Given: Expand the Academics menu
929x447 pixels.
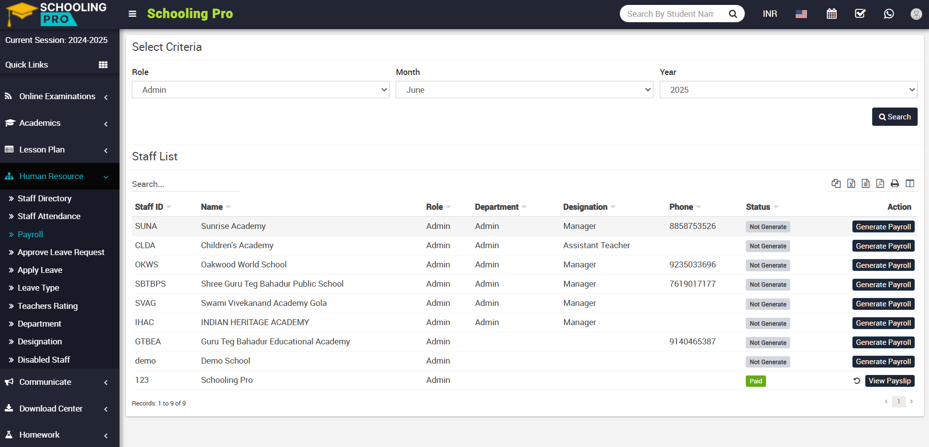Looking at the screenshot, I should click(x=60, y=123).
